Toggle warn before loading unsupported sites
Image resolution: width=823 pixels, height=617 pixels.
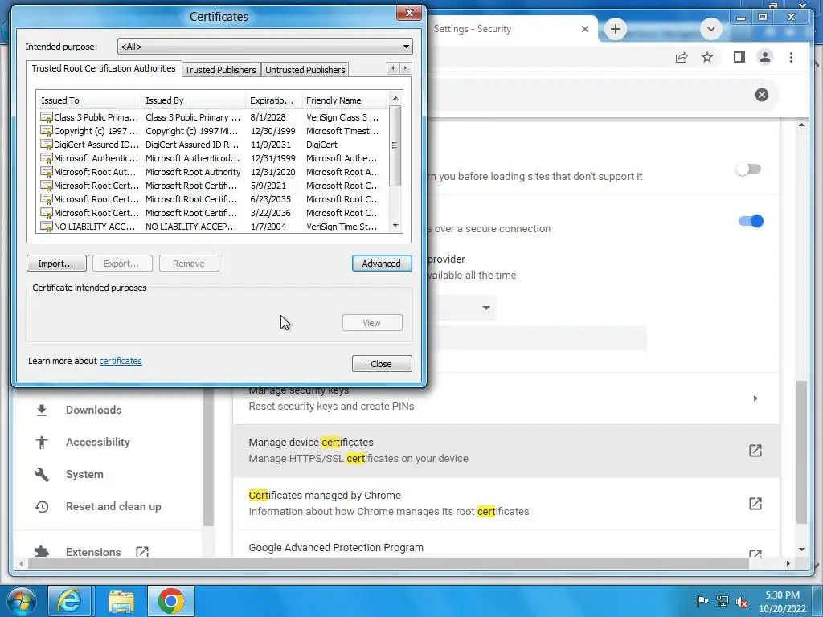(x=748, y=169)
